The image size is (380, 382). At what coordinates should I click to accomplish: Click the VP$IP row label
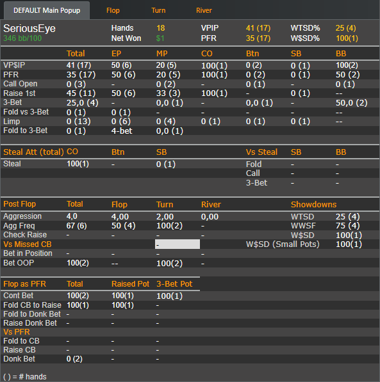coord(14,65)
